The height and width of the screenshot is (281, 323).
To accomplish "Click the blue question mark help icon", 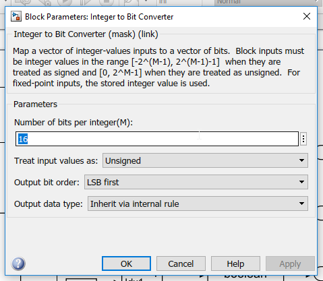I will [x=18, y=263].
